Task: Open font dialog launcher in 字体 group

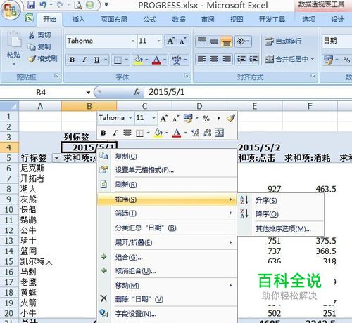Action: (x=186, y=76)
